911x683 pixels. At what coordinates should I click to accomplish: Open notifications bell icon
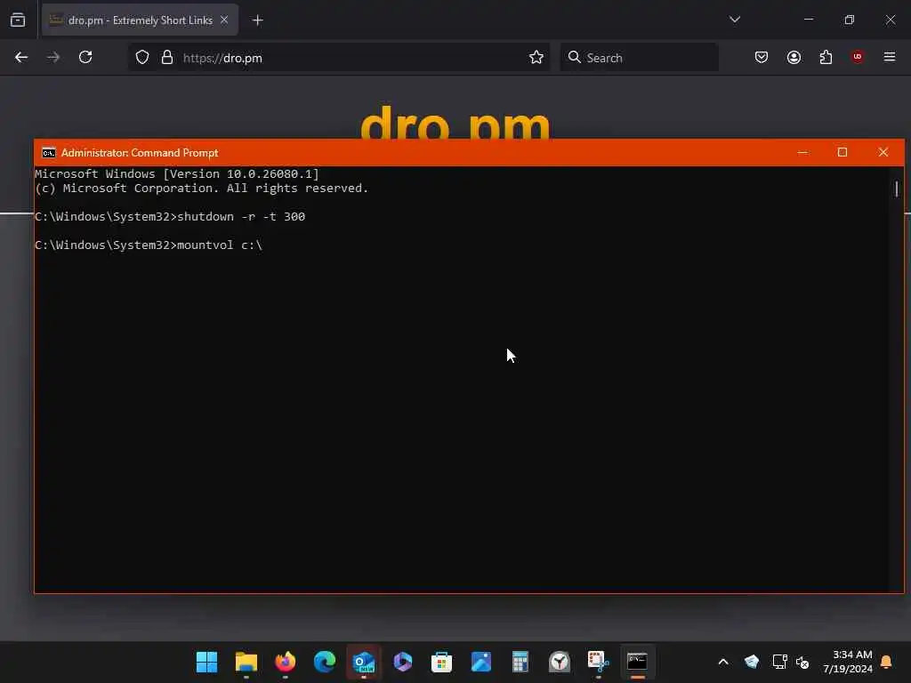(886, 662)
